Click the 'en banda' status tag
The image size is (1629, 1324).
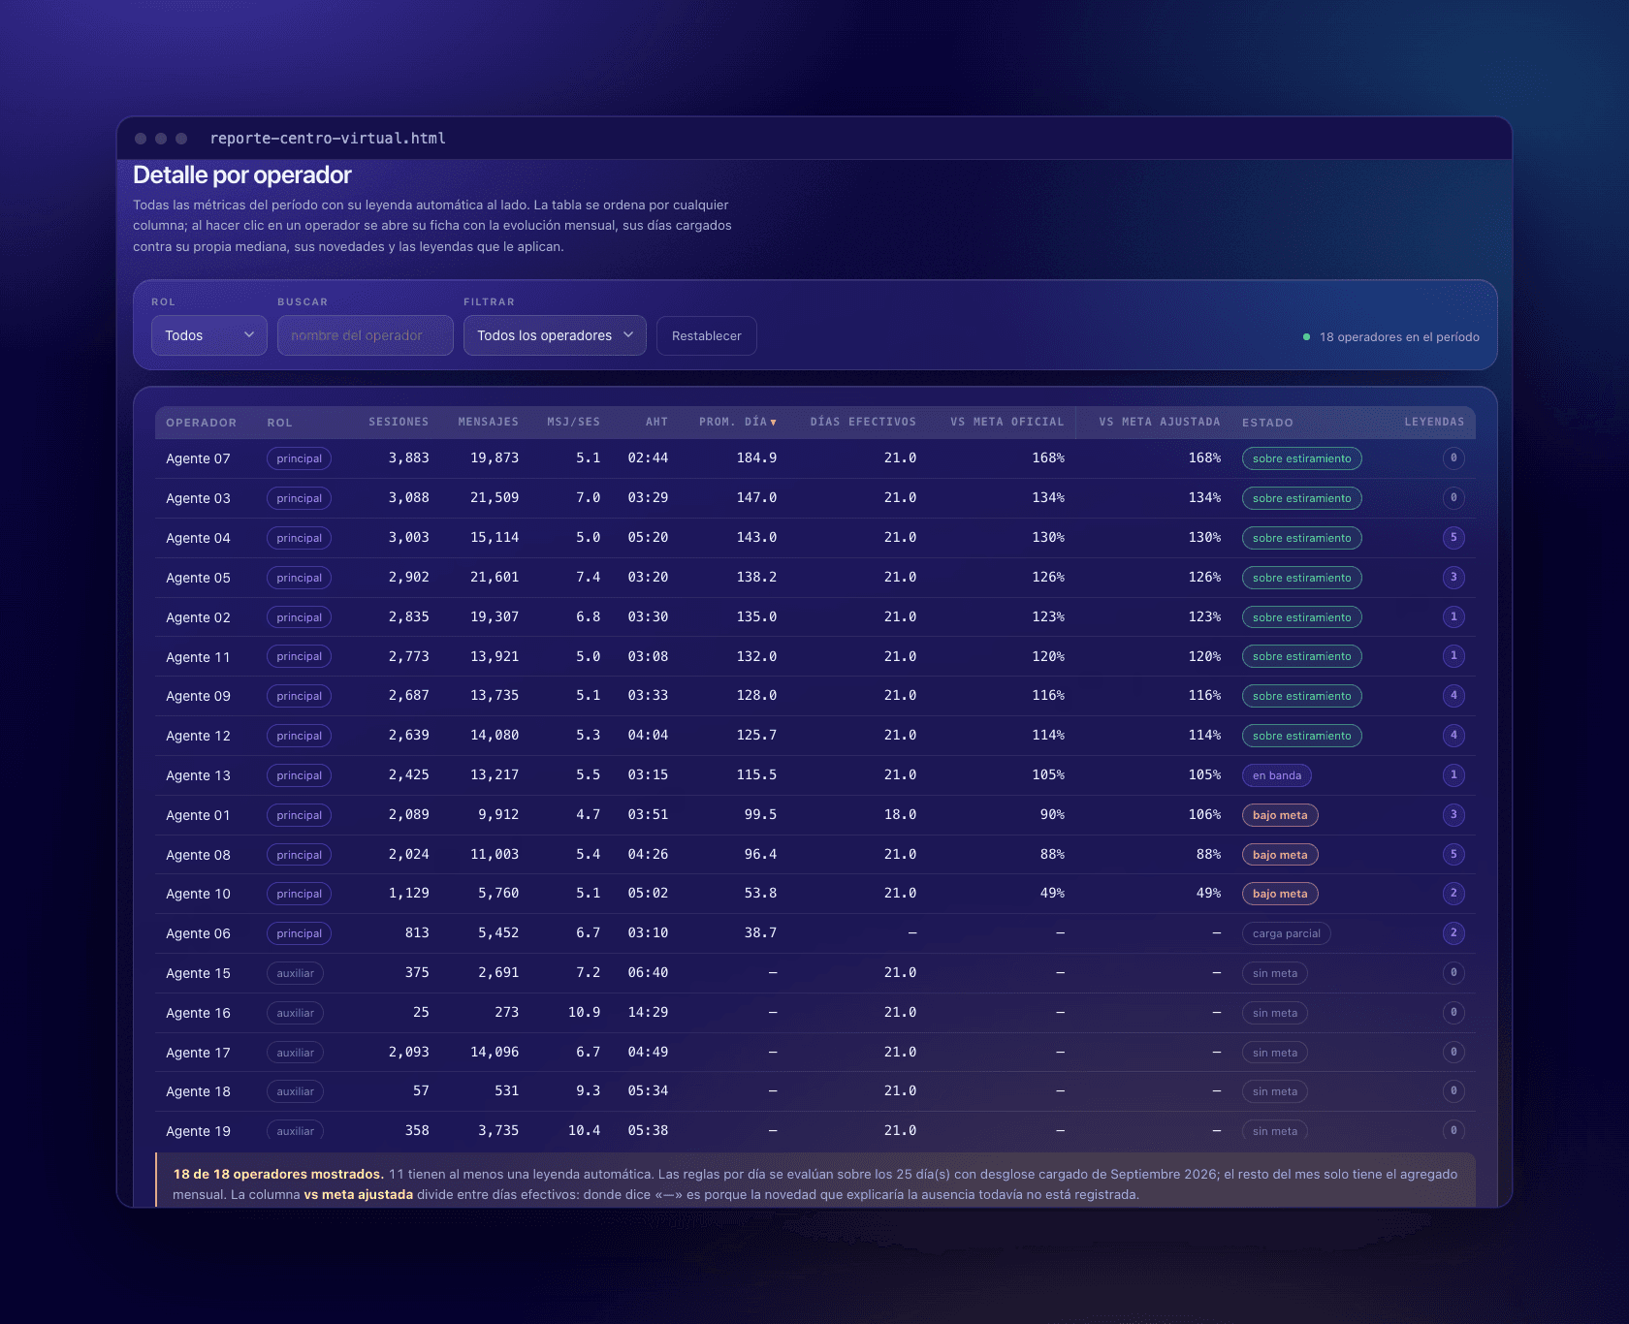point(1276,775)
